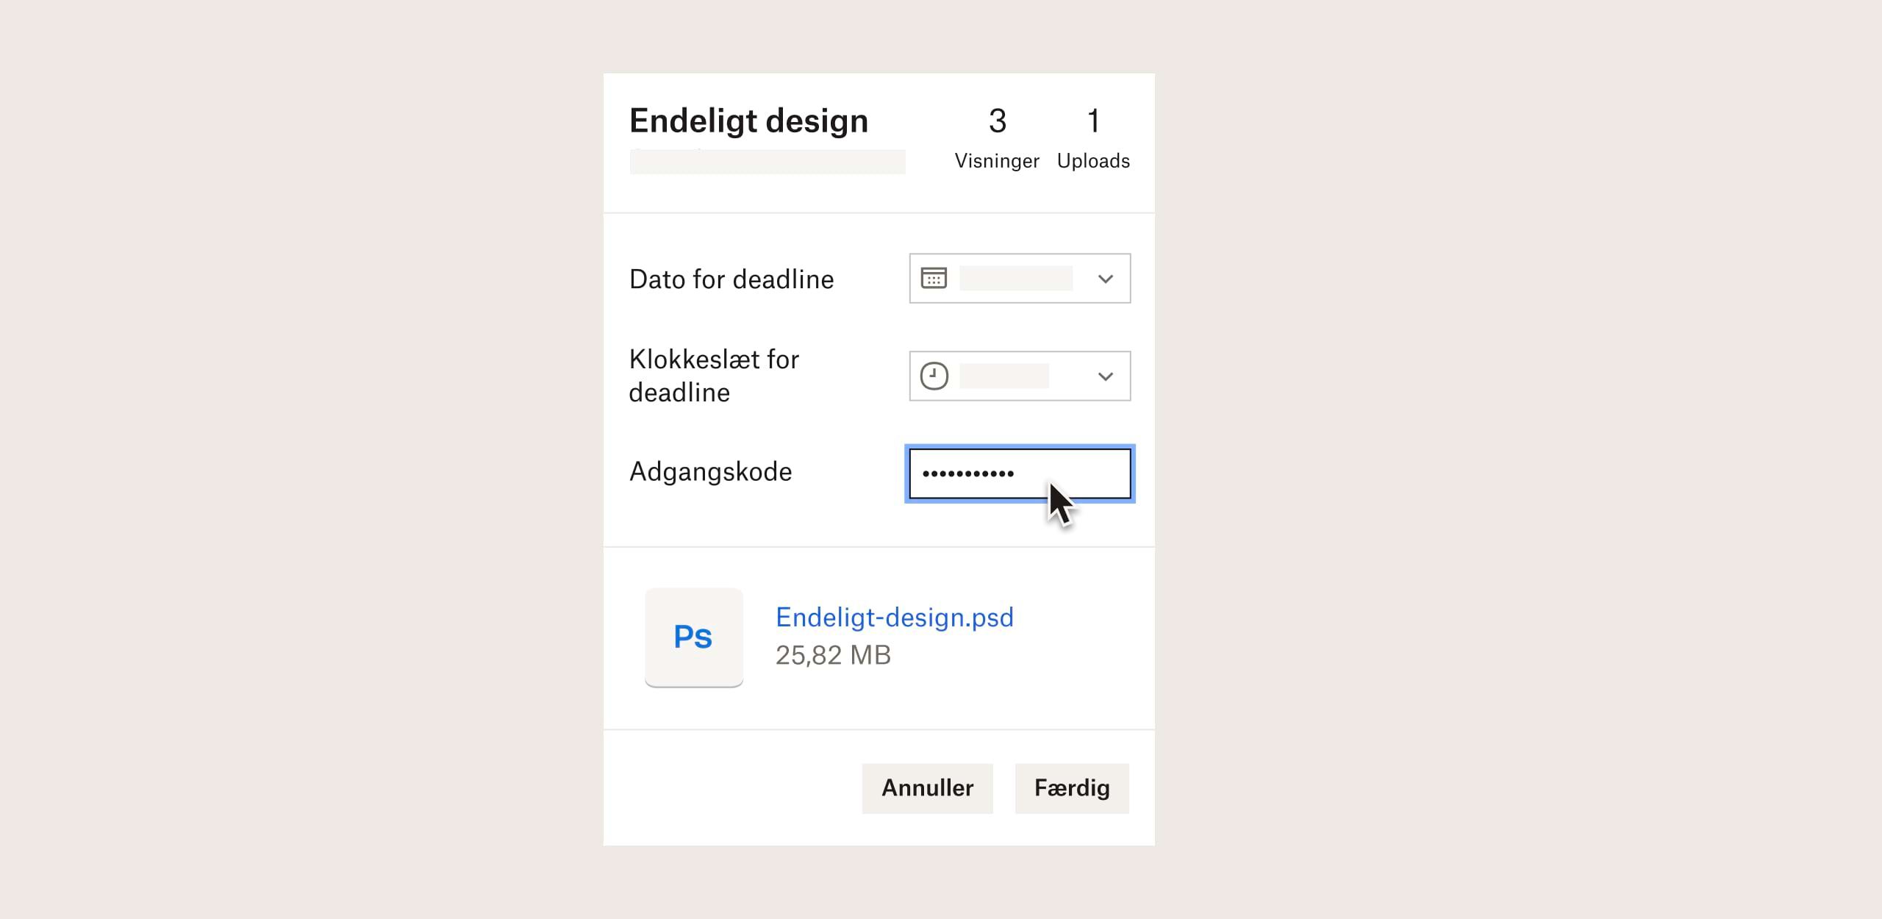This screenshot has width=1882, height=919.
Task: Click the chevron arrow on deadline date
Action: click(1104, 279)
